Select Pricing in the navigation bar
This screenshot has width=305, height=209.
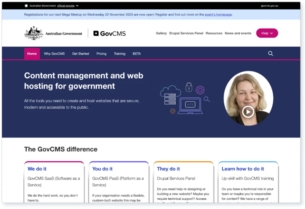[101, 54]
